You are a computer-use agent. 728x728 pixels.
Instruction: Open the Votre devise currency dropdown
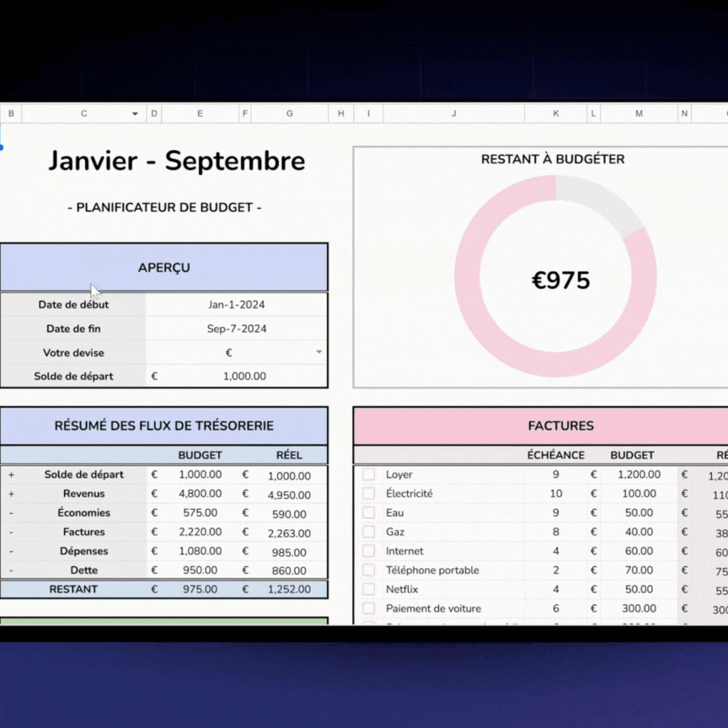pyautogui.click(x=318, y=352)
